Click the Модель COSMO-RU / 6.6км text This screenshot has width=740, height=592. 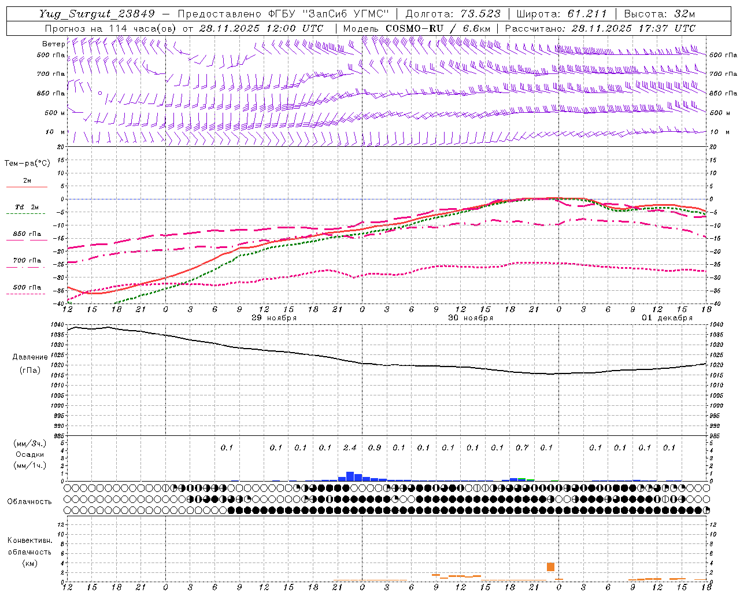pos(417,28)
